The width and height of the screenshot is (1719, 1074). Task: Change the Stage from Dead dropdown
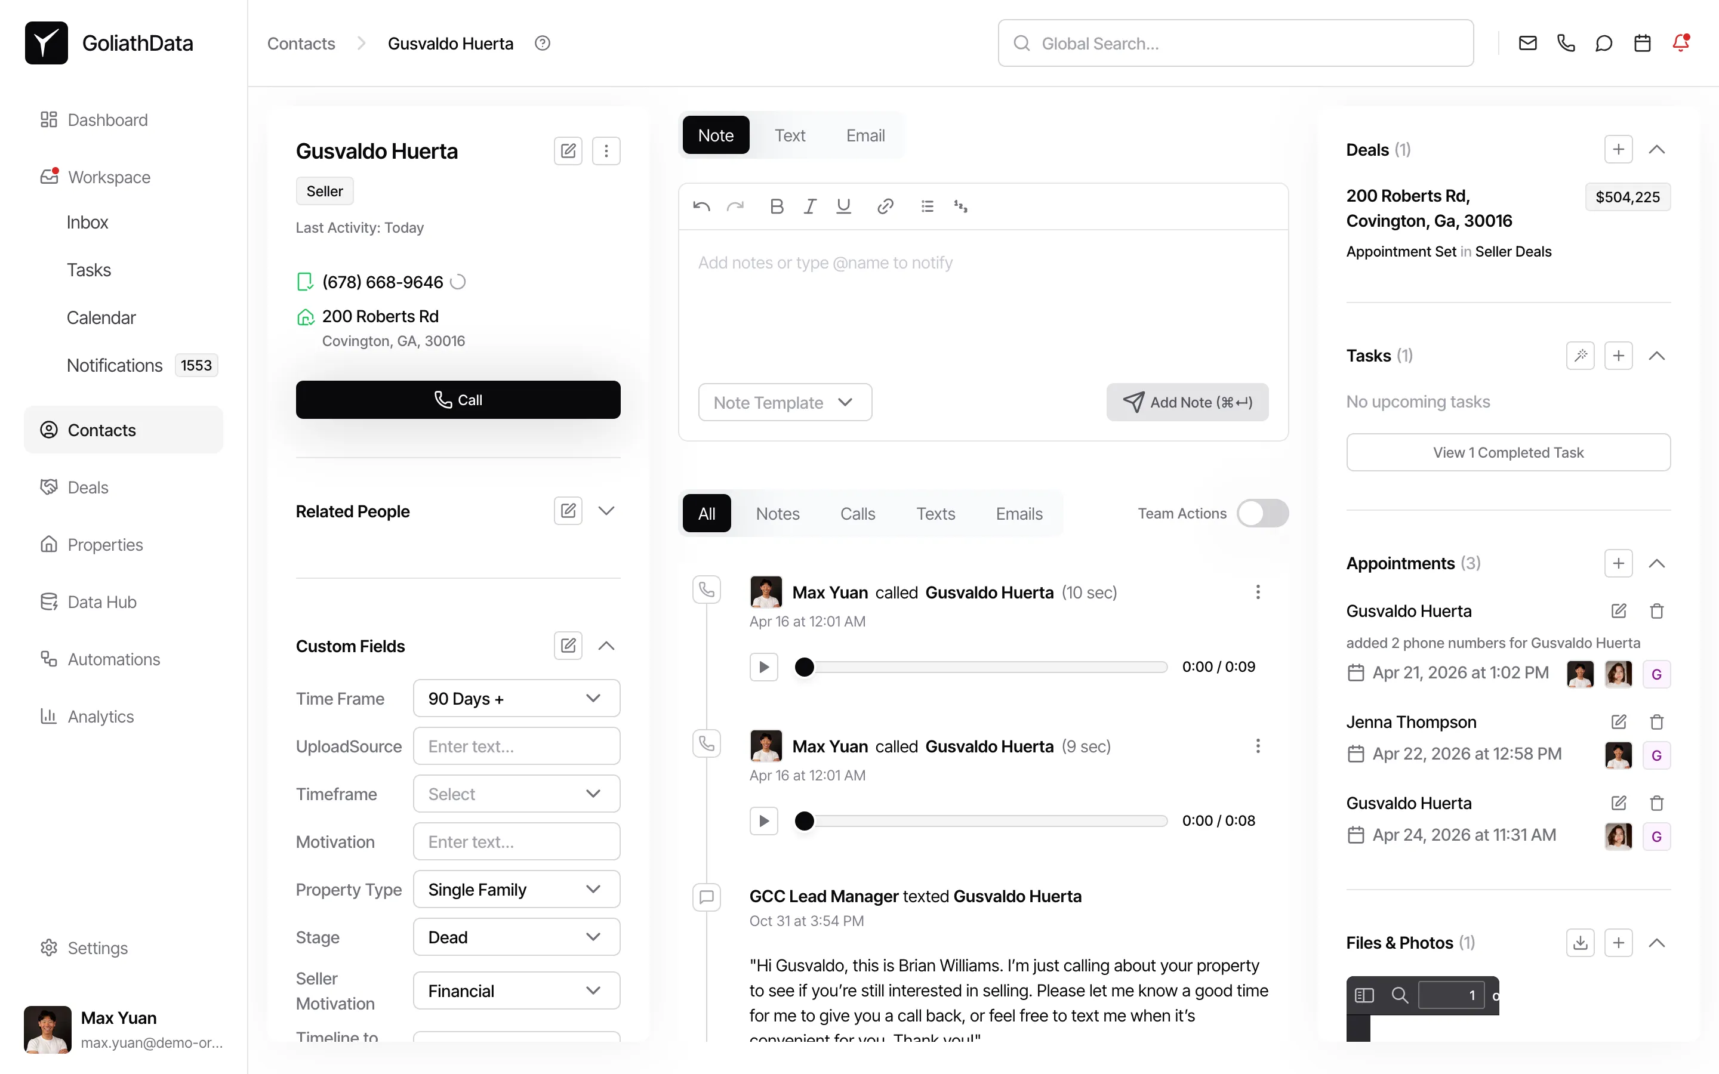516,936
